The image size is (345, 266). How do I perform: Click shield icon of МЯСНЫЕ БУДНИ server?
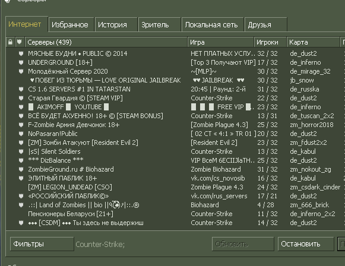click(x=21, y=53)
